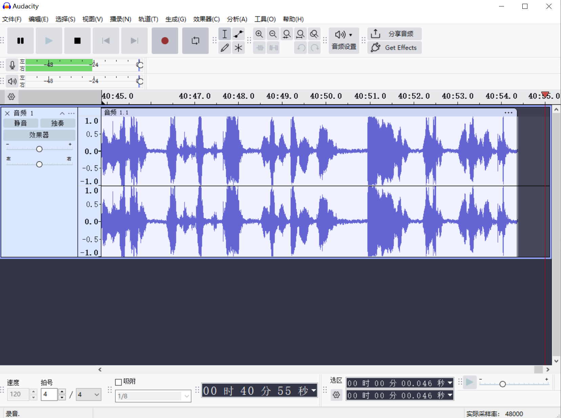This screenshot has width=561, height=418.
Task: Select the Selection (I-beam) tool
Action: pyautogui.click(x=224, y=34)
